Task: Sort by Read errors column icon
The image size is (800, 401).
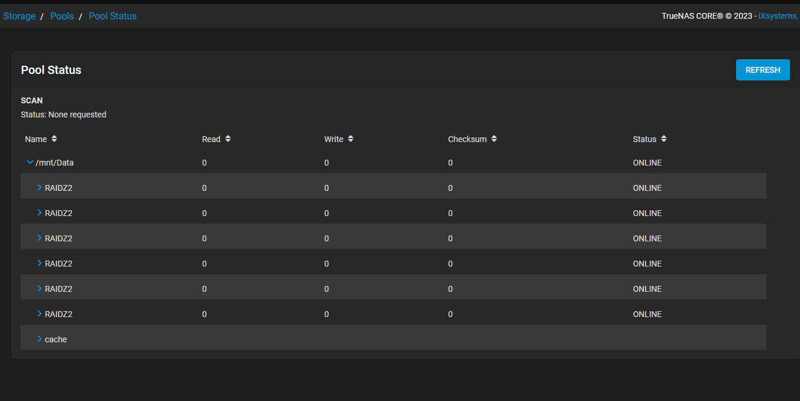Action: pyautogui.click(x=228, y=139)
